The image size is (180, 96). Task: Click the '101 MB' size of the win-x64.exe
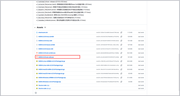130,57
